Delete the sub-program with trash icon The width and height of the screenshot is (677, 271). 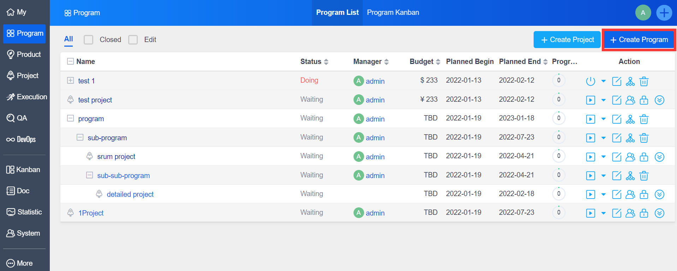(643, 138)
